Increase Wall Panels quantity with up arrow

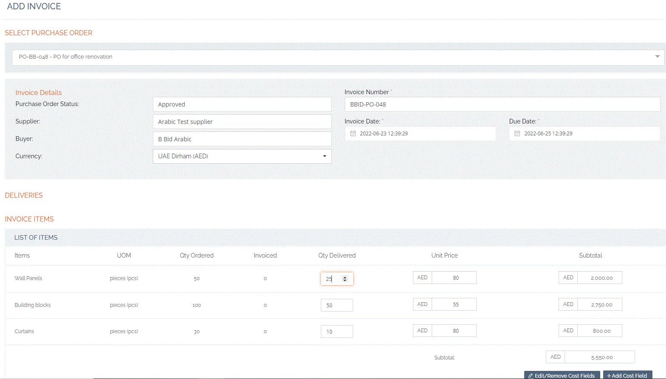(345, 277)
